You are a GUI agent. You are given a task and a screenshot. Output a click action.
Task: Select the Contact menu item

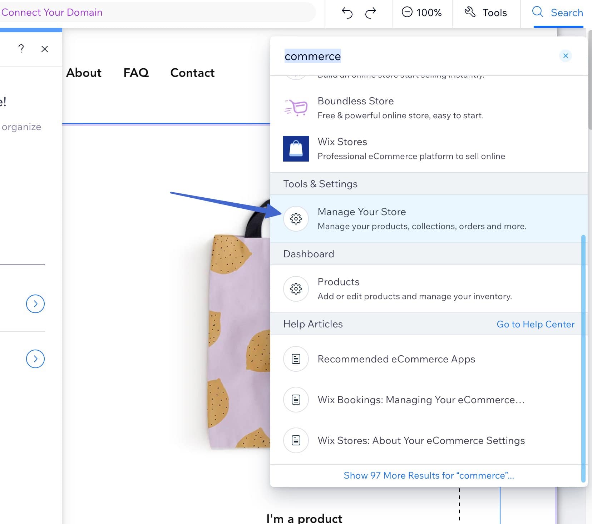[192, 73]
